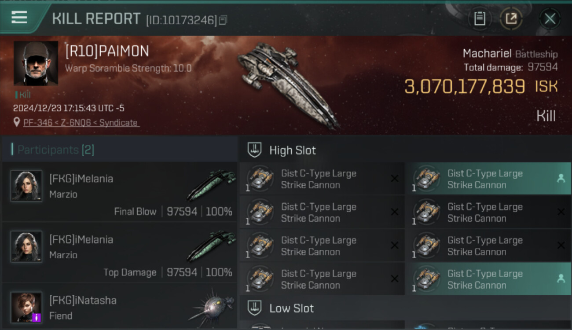The image size is (572, 330).
Task: Click the Low Slot section header
Action: 291,308
